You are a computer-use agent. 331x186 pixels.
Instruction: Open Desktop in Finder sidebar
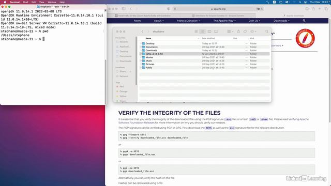pos(123,52)
